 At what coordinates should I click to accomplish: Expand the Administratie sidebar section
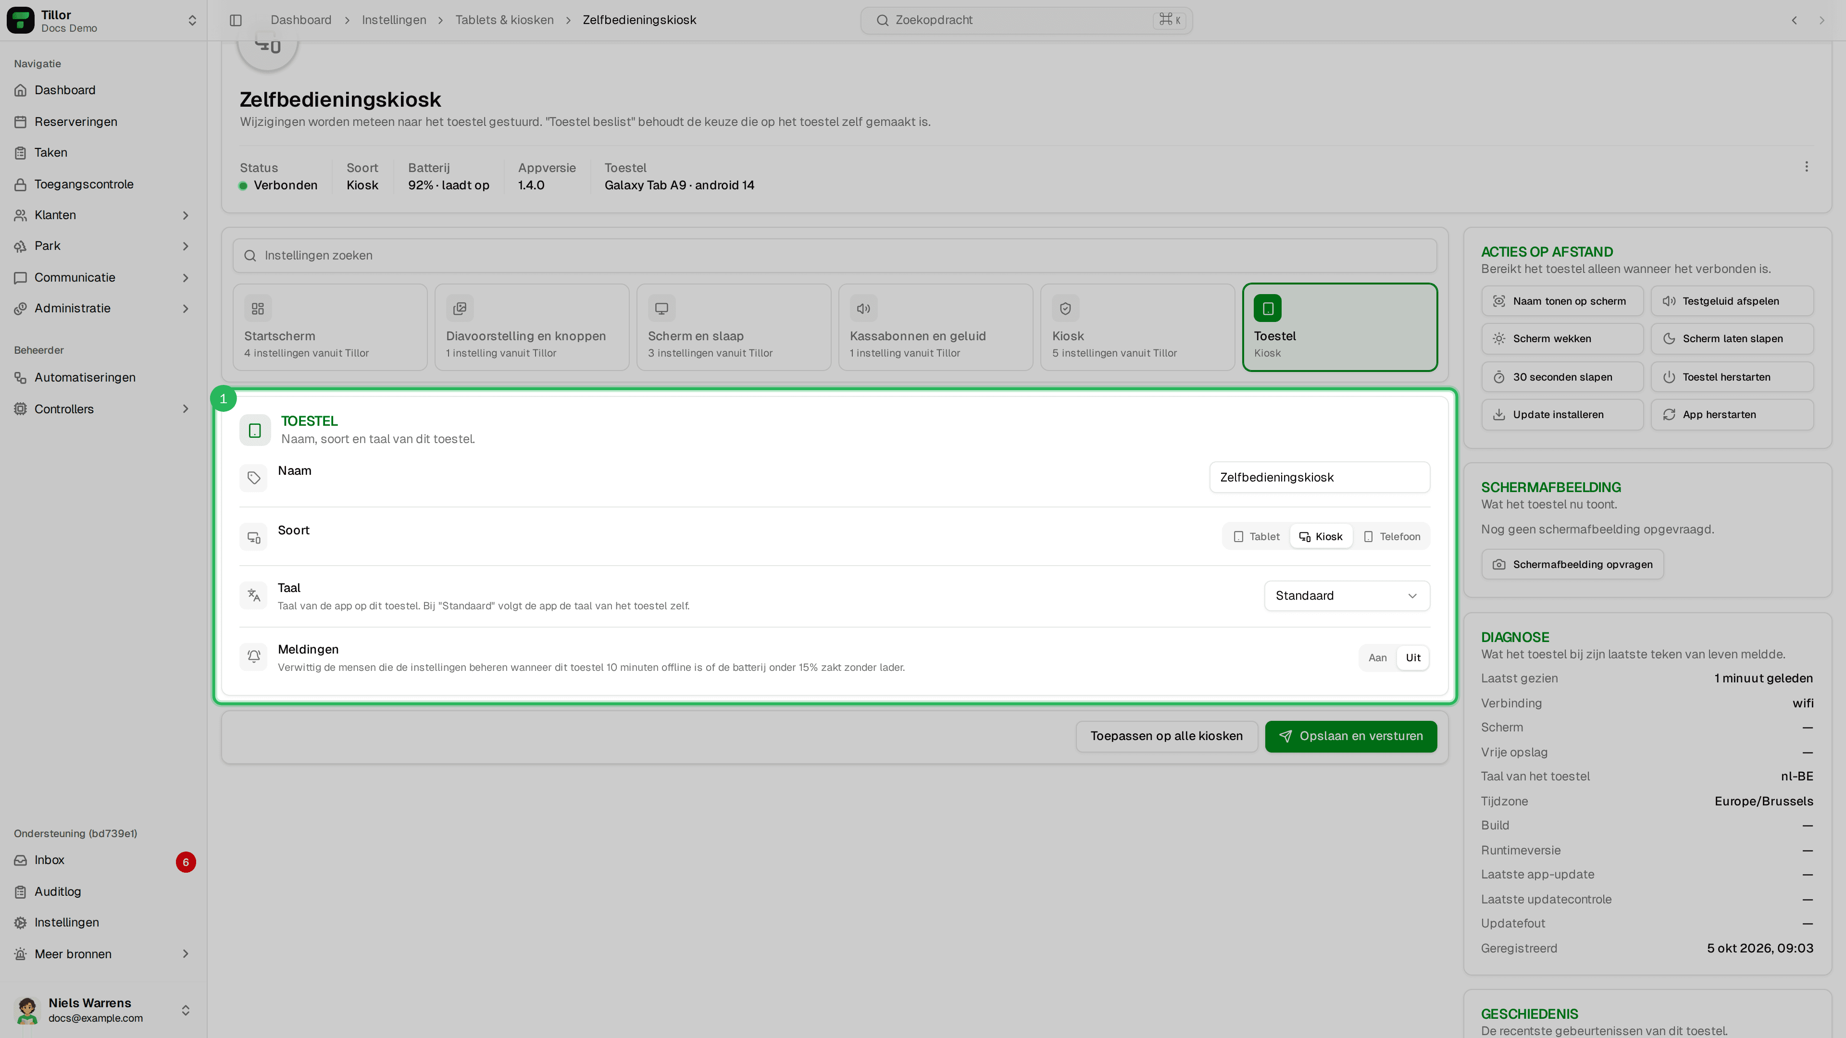(x=103, y=308)
